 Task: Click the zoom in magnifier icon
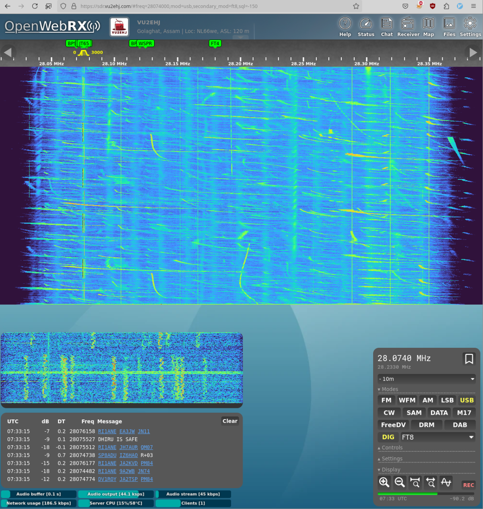[x=384, y=482]
